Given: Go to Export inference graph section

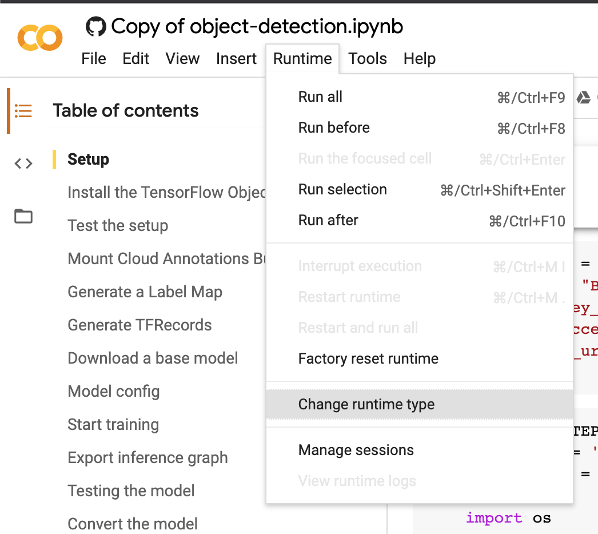Looking at the screenshot, I should [x=147, y=457].
